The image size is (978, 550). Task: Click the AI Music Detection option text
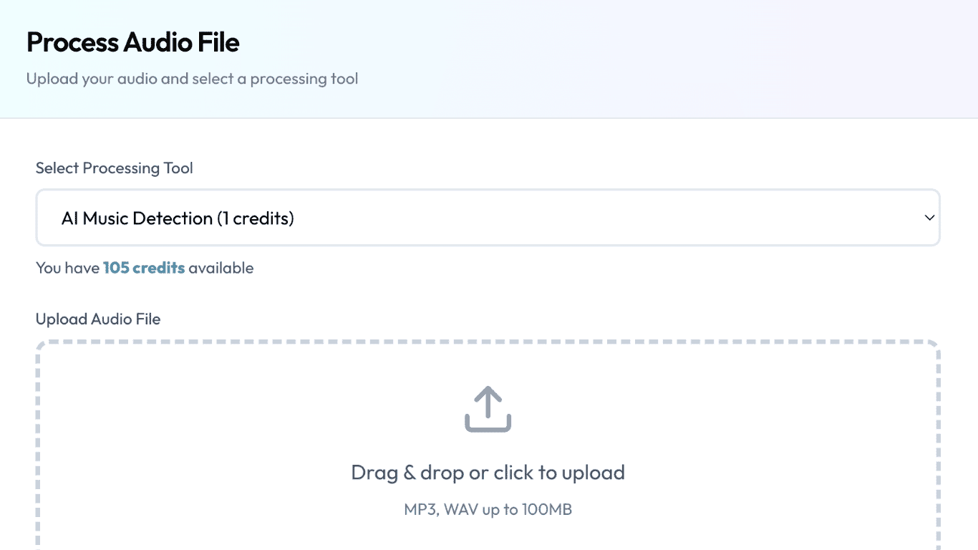(x=137, y=218)
